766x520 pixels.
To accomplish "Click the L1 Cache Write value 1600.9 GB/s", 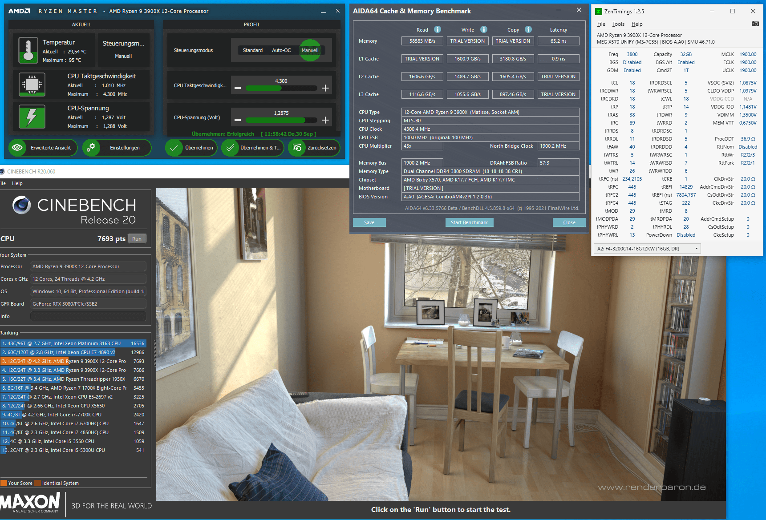I will coord(467,59).
